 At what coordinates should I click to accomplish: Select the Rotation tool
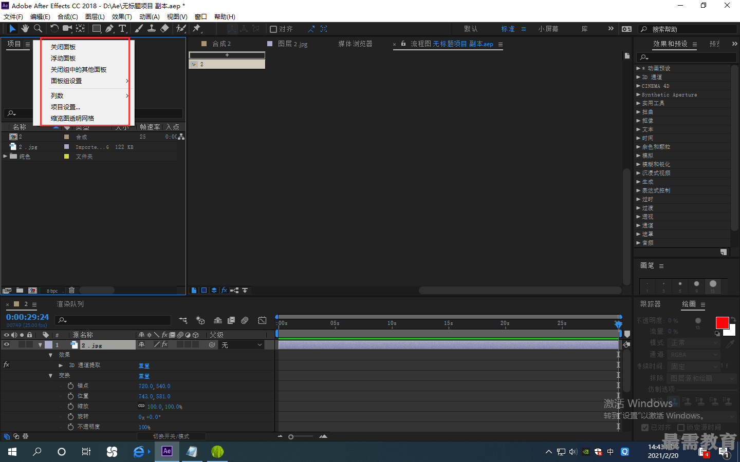(x=54, y=29)
